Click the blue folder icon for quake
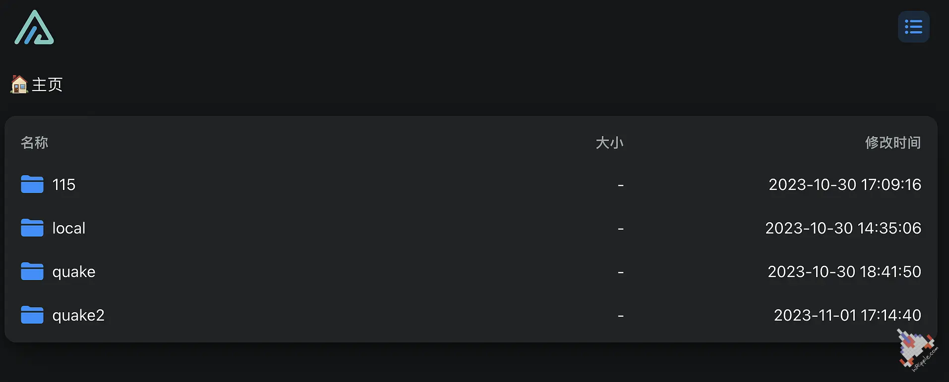The width and height of the screenshot is (949, 382). coord(32,271)
